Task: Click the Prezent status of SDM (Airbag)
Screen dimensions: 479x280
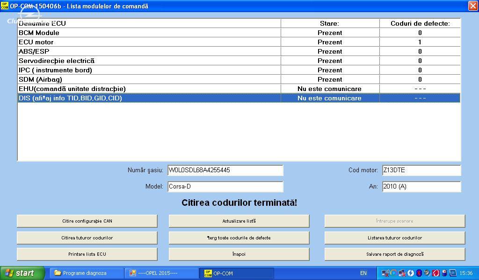Action: 330,79
